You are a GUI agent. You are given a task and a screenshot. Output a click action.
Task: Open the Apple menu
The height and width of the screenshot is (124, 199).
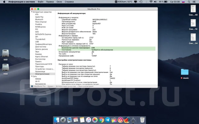(x=4, y=2)
